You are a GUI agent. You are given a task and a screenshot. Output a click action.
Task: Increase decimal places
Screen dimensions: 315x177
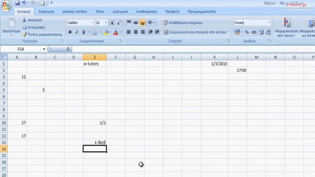pyautogui.click(x=261, y=32)
